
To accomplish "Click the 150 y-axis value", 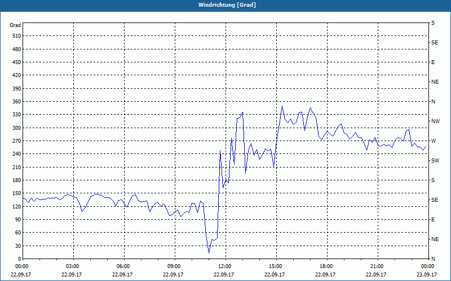I will click(17, 193).
